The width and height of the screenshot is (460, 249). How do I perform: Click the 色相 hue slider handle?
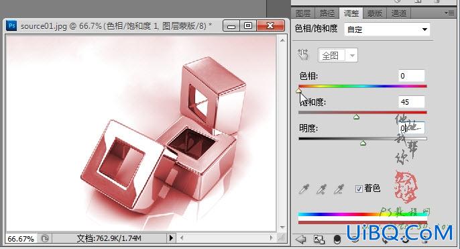tap(298, 91)
